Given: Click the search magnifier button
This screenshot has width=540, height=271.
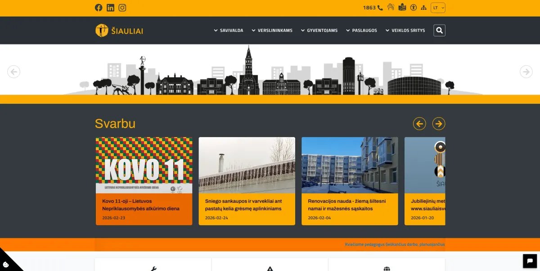Looking at the screenshot, I should (439, 30).
